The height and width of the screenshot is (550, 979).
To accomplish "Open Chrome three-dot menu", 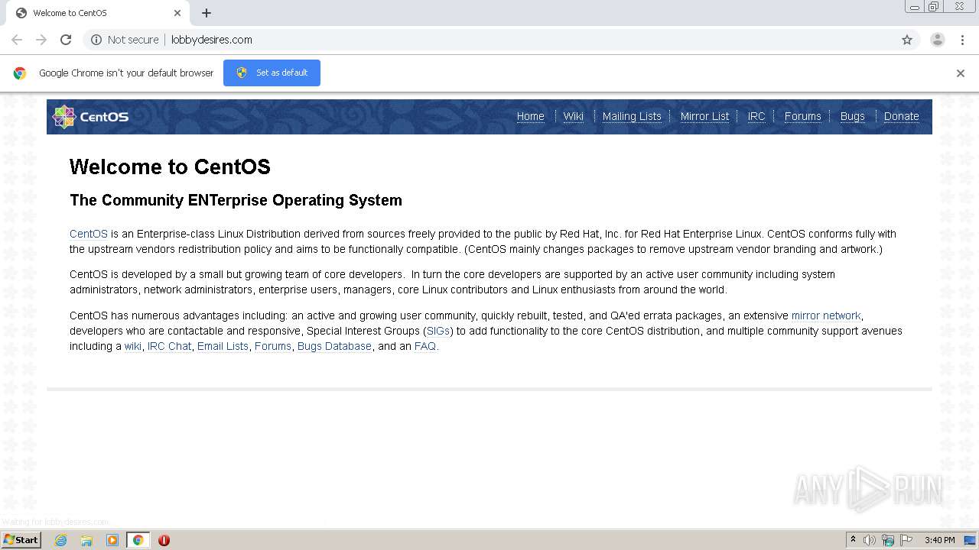I will (962, 40).
